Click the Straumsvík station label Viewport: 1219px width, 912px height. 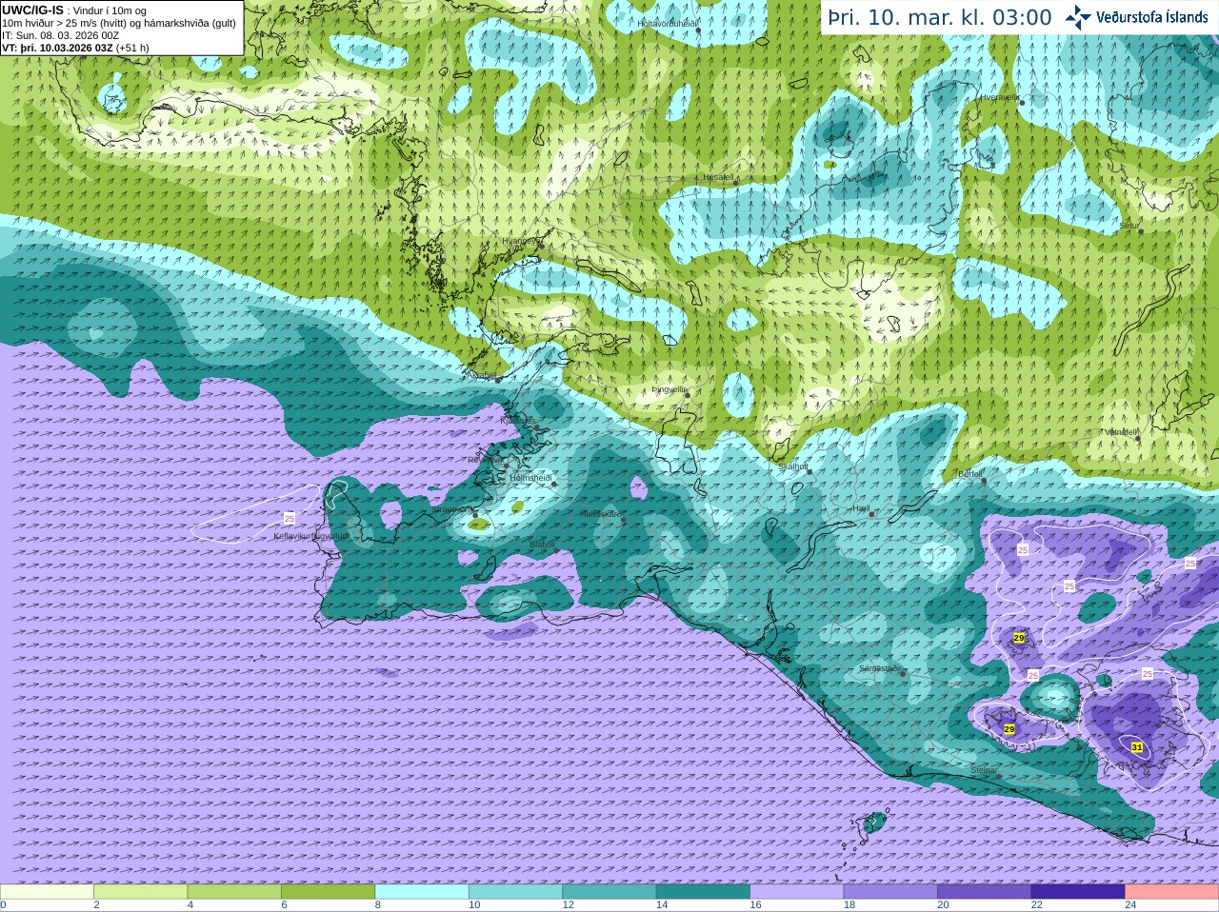click(x=451, y=509)
